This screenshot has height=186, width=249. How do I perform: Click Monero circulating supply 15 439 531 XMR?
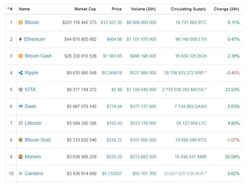(x=191, y=157)
